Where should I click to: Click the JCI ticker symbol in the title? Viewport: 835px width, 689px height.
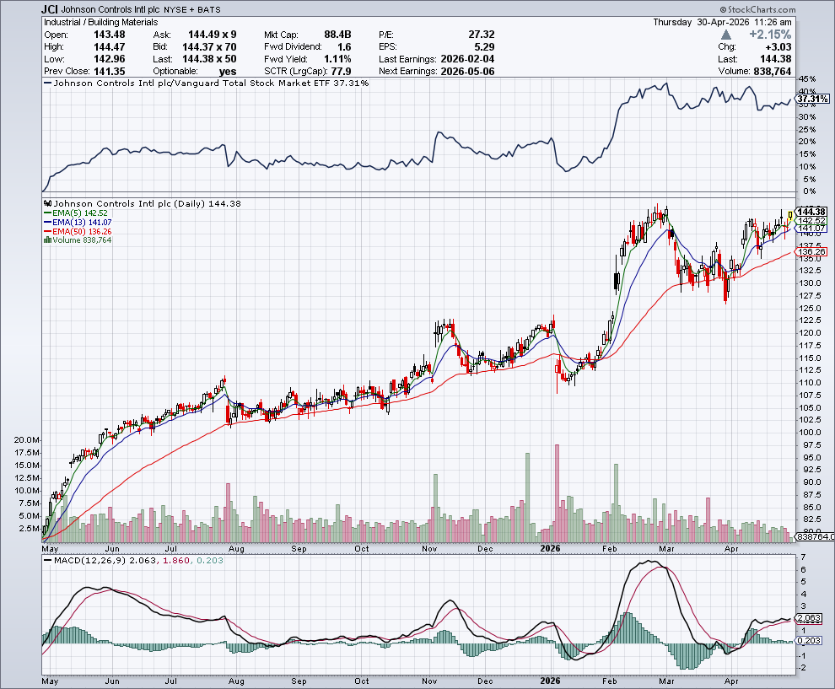pyautogui.click(x=50, y=9)
